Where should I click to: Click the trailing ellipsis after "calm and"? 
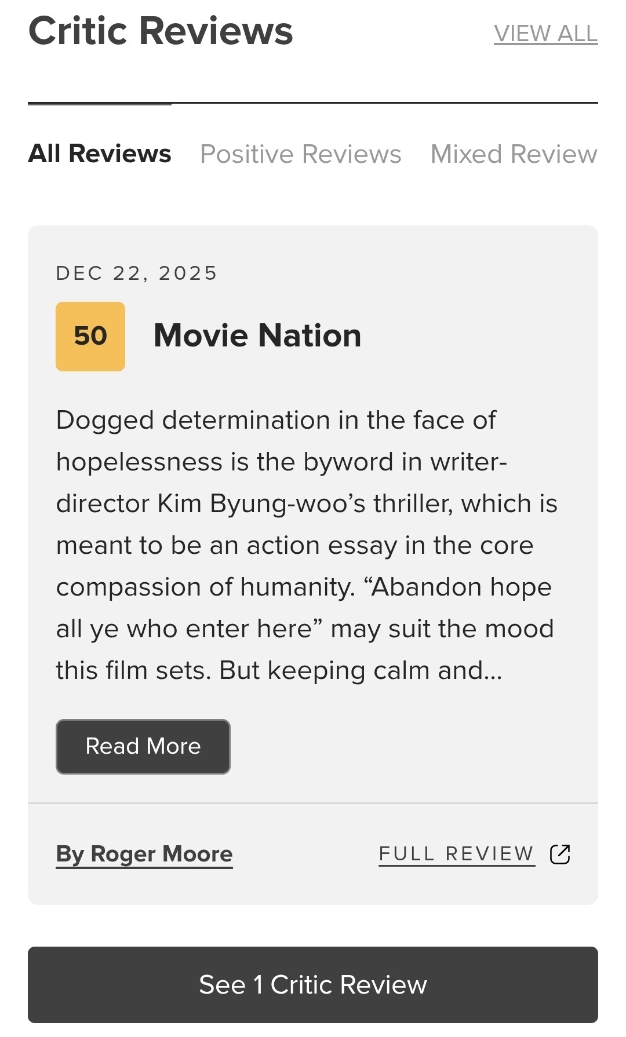click(x=493, y=671)
